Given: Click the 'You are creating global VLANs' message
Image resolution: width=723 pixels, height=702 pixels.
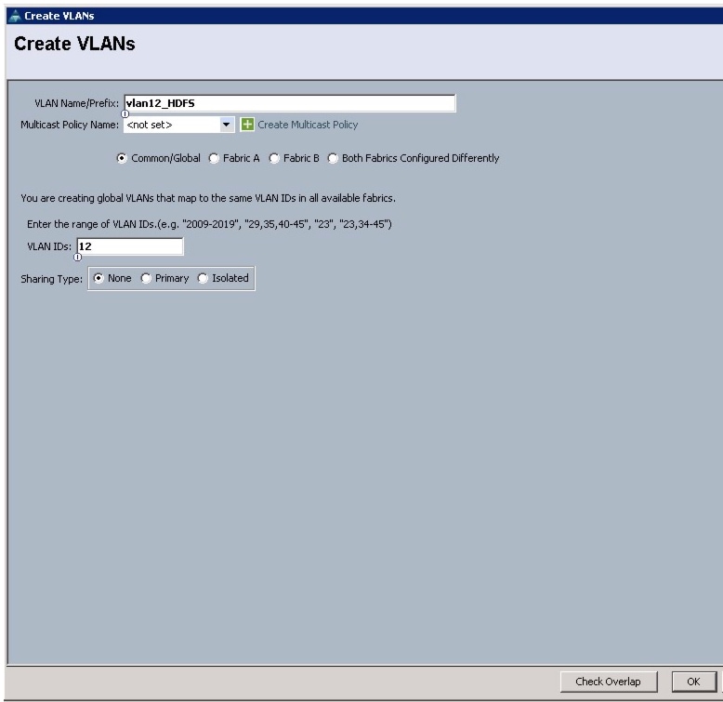Looking at the screenshot, I should pyautogui.click(x=208, y=198).
